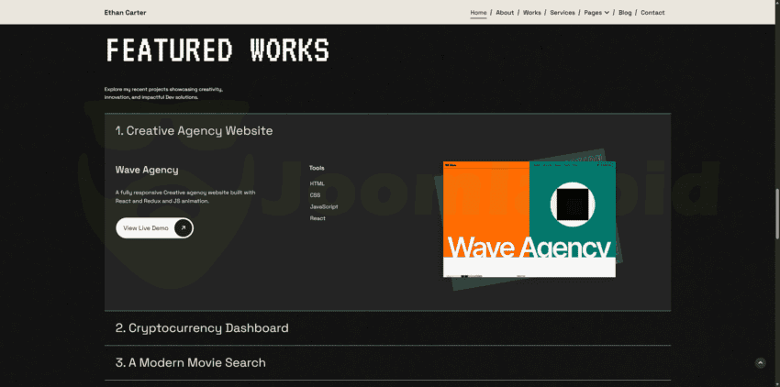The image size is (780, 387).
Task: Collapse the Creative Agency Website section
Action: (x=195, y=130)
